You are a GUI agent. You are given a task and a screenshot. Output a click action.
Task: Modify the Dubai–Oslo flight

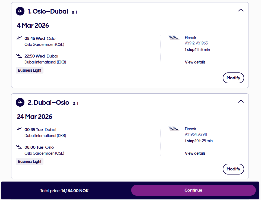coord(233,169)
